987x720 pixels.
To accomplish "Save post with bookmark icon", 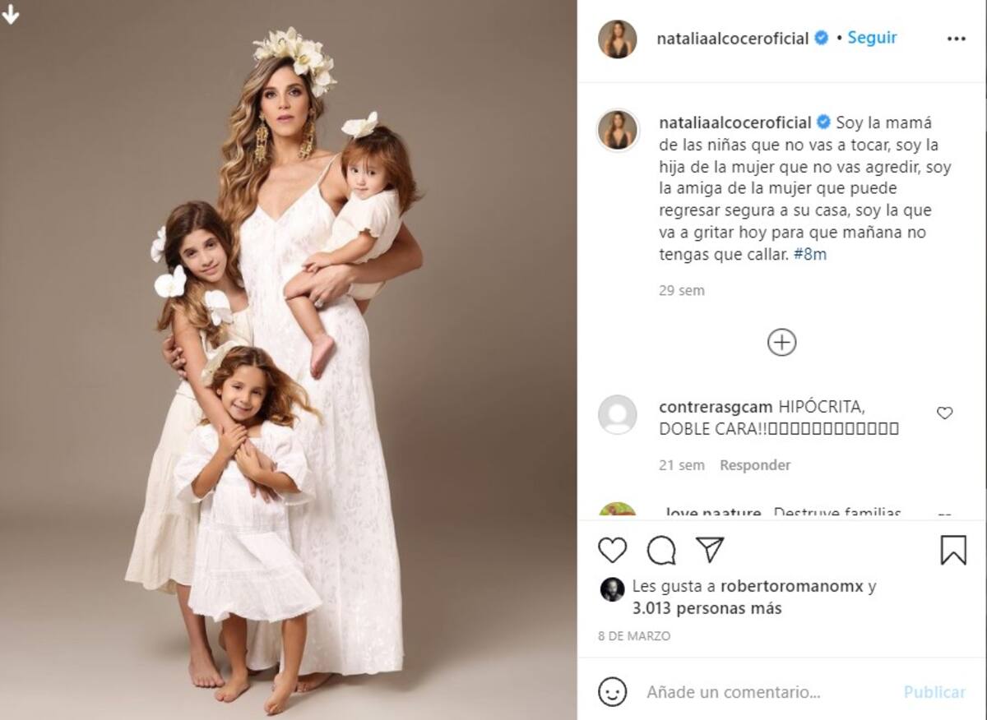I will [x=953, y=550].
